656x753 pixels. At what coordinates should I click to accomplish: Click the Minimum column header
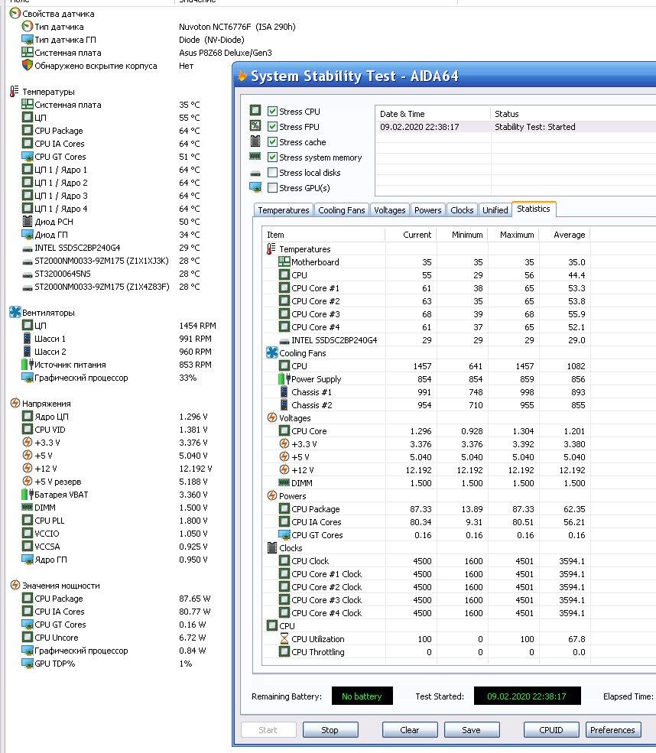462,235
